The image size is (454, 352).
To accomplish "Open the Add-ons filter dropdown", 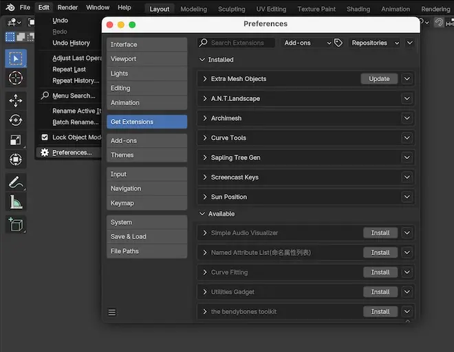I will coord(307,43).
